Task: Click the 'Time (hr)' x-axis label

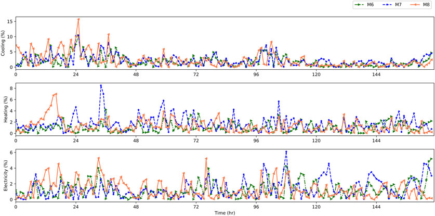Action: [x=225, y=213]
